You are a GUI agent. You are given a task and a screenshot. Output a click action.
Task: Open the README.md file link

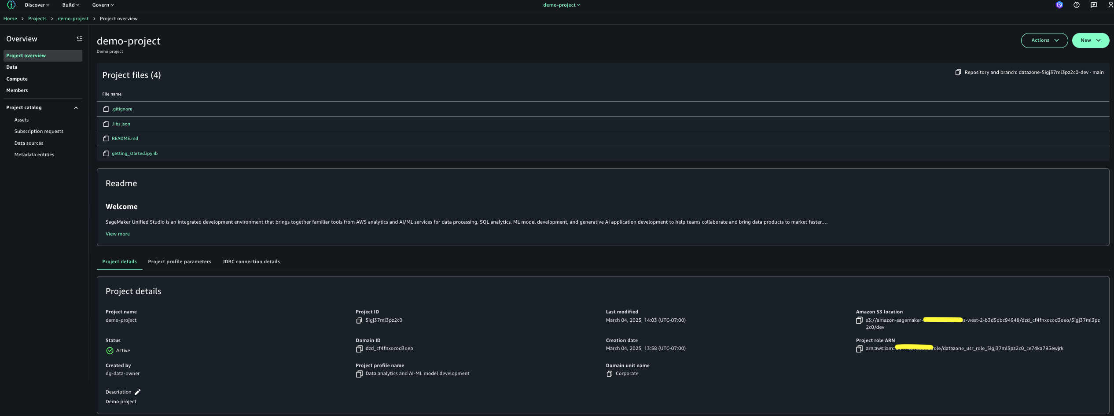point(125,139)
